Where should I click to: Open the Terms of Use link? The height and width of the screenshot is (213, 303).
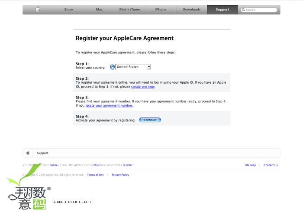(95, 175)
